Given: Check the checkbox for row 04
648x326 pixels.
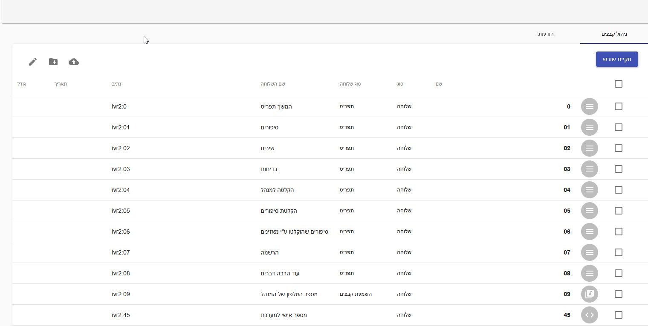Looking at the screenshot, I should (619, 190).
